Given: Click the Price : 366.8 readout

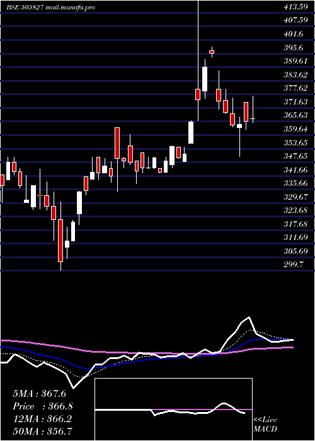Looking at the screenshot, I should click(43, 406).
